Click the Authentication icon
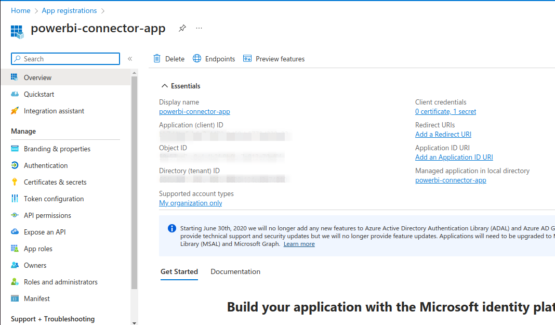The width and height of the screenshot is (555, 325). pyautogui.click(x=15, y=165)
